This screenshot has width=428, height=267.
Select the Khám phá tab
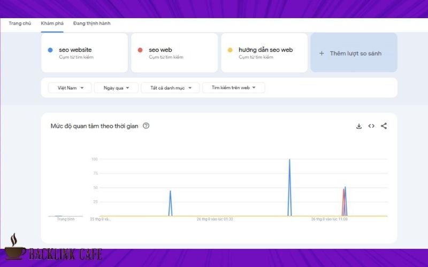pos(52,23)
